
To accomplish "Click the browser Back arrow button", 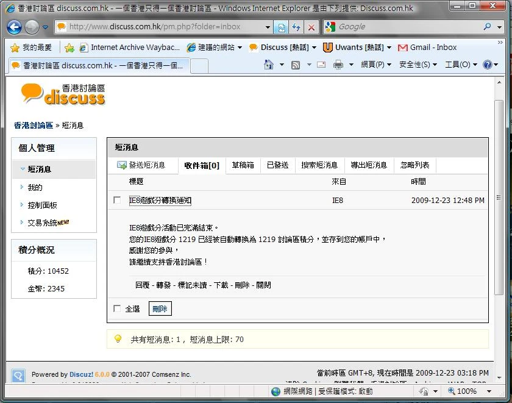I will [14, 27].
